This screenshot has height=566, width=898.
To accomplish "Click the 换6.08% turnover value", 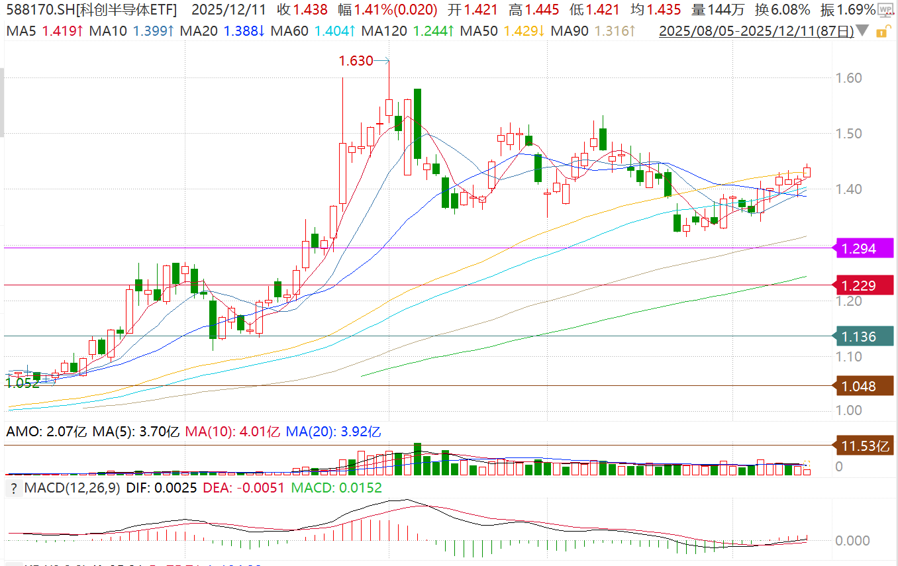I will (783, 10).
